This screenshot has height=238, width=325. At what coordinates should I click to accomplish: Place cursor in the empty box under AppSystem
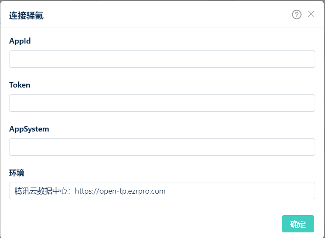tap(162, 147)
